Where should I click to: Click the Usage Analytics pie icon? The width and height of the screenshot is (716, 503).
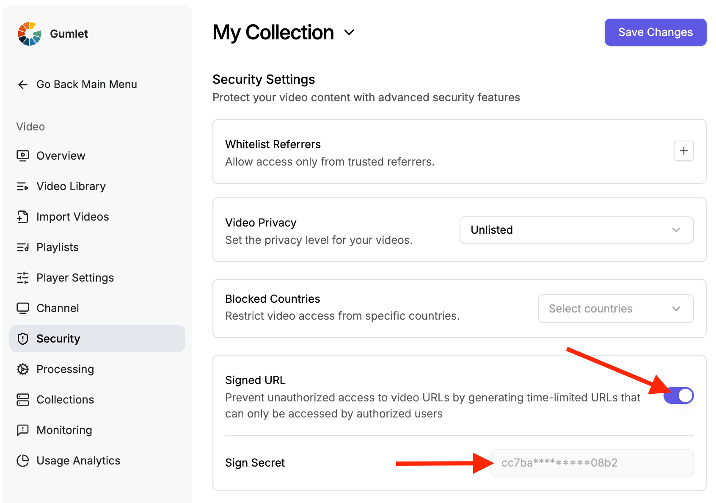coord(23,461)
